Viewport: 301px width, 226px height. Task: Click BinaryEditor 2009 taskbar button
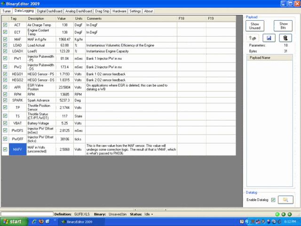(81, 222)
